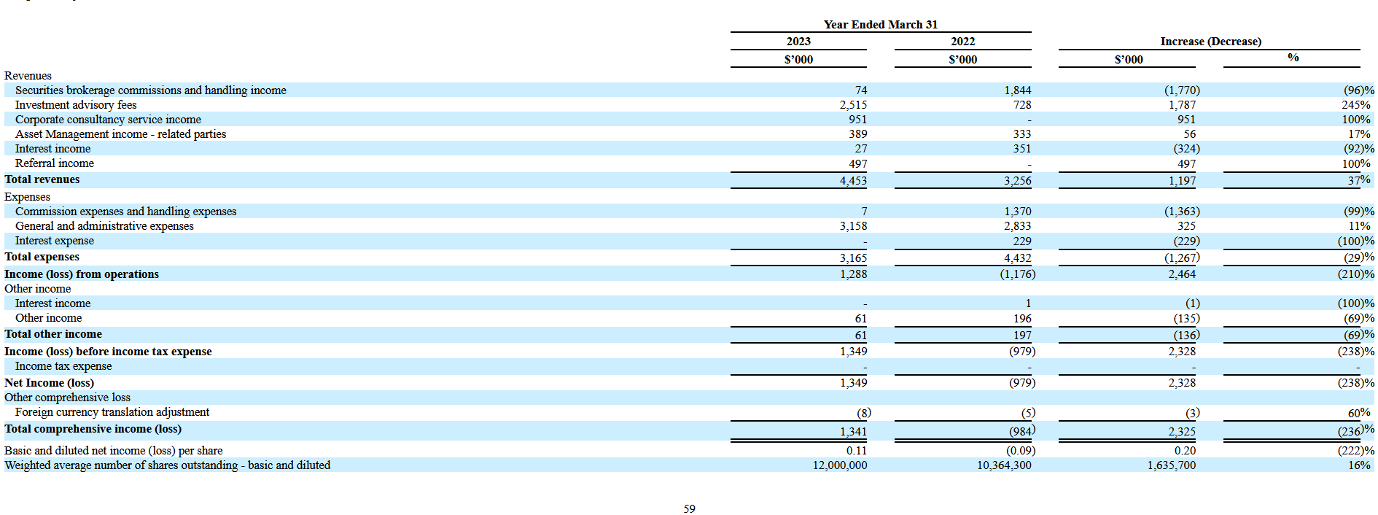Screen dimensions: 1378x515
Task: Select the 1,341 comprehensive income value
Action: coord(853,432)
